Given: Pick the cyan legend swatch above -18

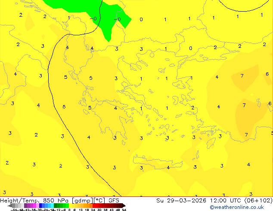Looking at the screenshot, I should click(x=52, y=205).
